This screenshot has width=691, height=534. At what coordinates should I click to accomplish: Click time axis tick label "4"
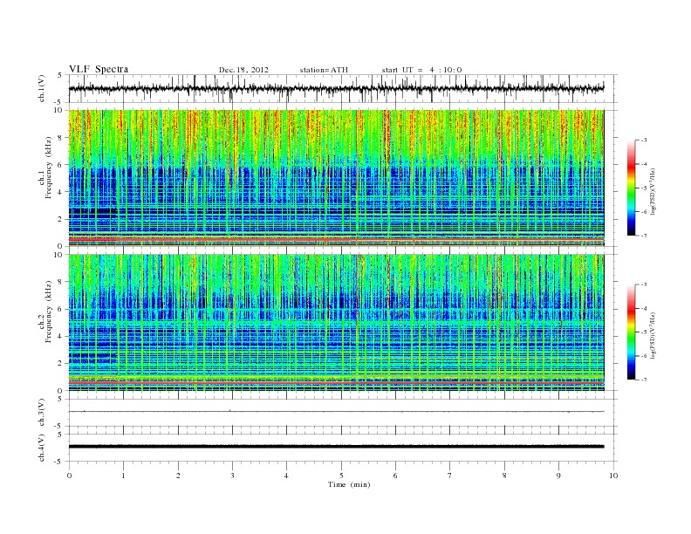pos(286,476)
